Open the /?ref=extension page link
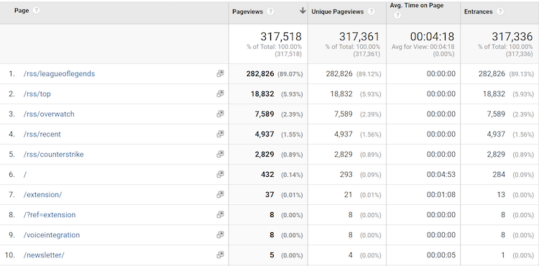This screenshot has width=539, height=266. (50, 215)
